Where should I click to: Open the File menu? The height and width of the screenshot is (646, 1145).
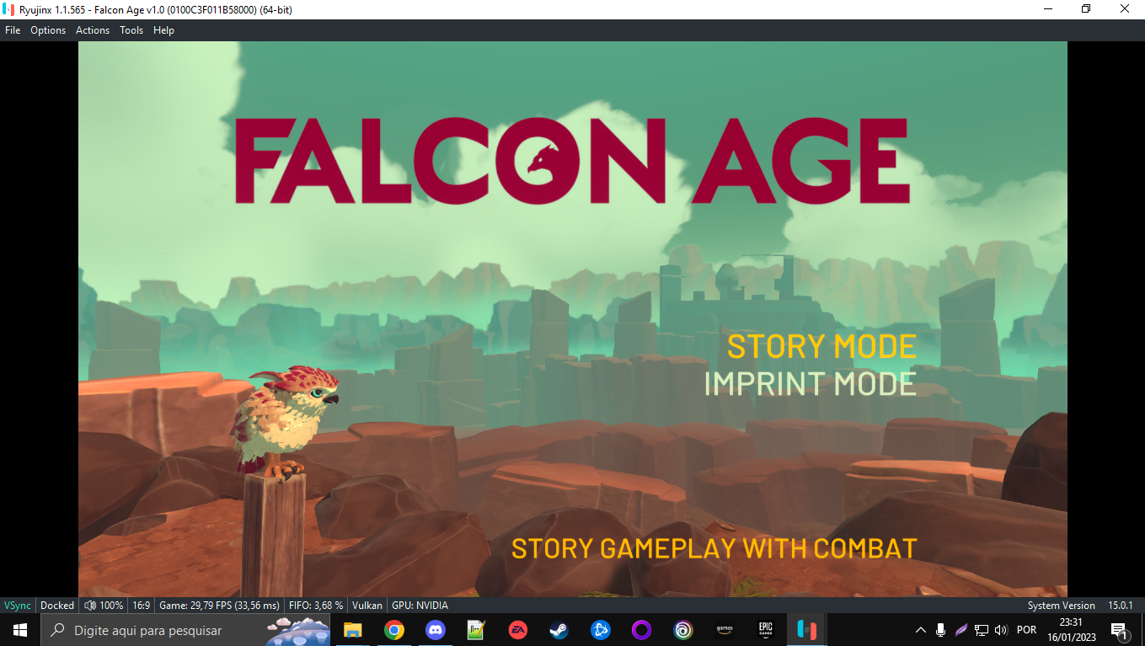(13, 30)
